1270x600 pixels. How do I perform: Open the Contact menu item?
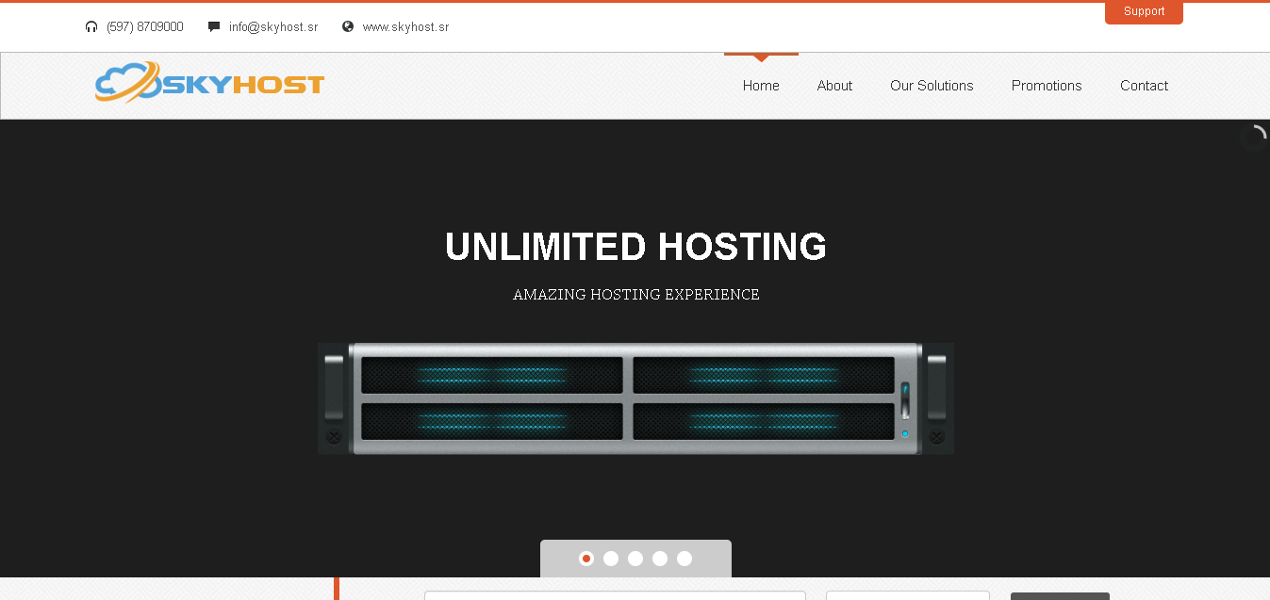pos(1144,86)
